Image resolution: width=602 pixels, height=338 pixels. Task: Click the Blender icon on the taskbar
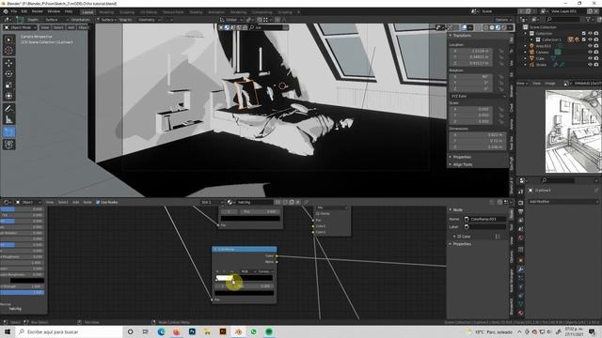[238, 331]
